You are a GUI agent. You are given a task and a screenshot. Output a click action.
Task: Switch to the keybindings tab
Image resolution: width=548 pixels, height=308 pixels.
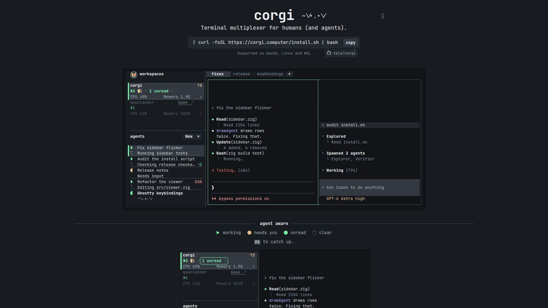pyautogui.click(x=270, y=74)
